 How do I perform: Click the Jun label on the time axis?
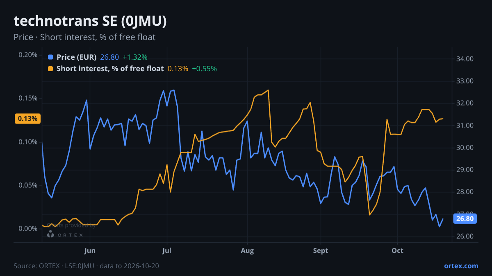[89, 251]
